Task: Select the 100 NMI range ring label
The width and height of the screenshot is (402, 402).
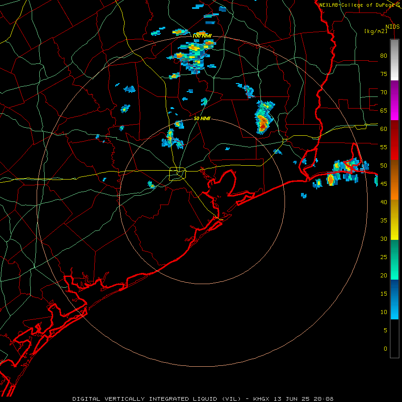Action: [202, 36]
